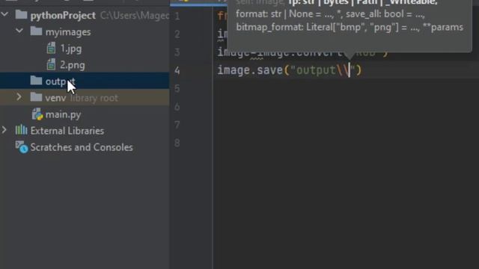This screenshot has width=479, height=269.
Task: Click the main.py Python file icon
Action: tap(37, 114)
